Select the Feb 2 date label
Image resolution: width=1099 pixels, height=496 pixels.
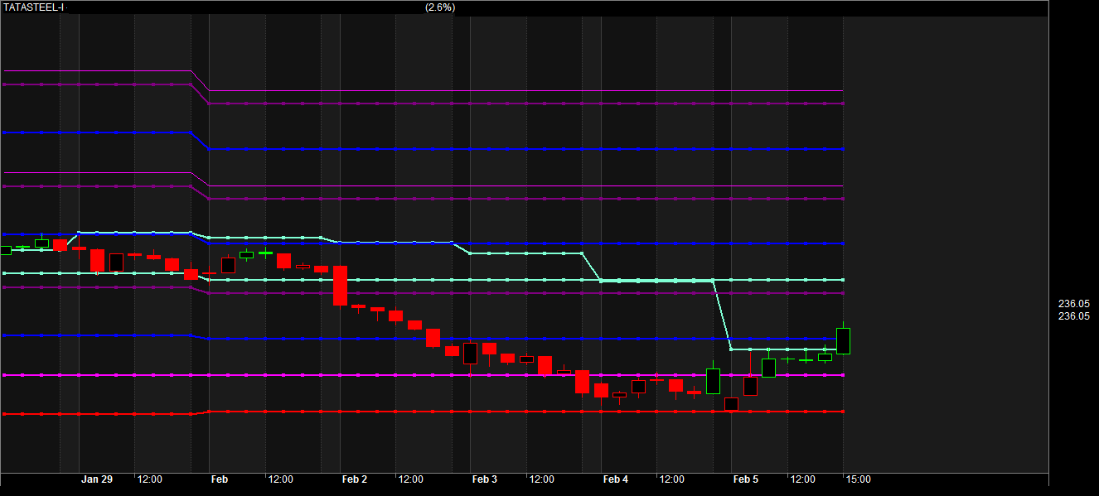click(354, 479)
